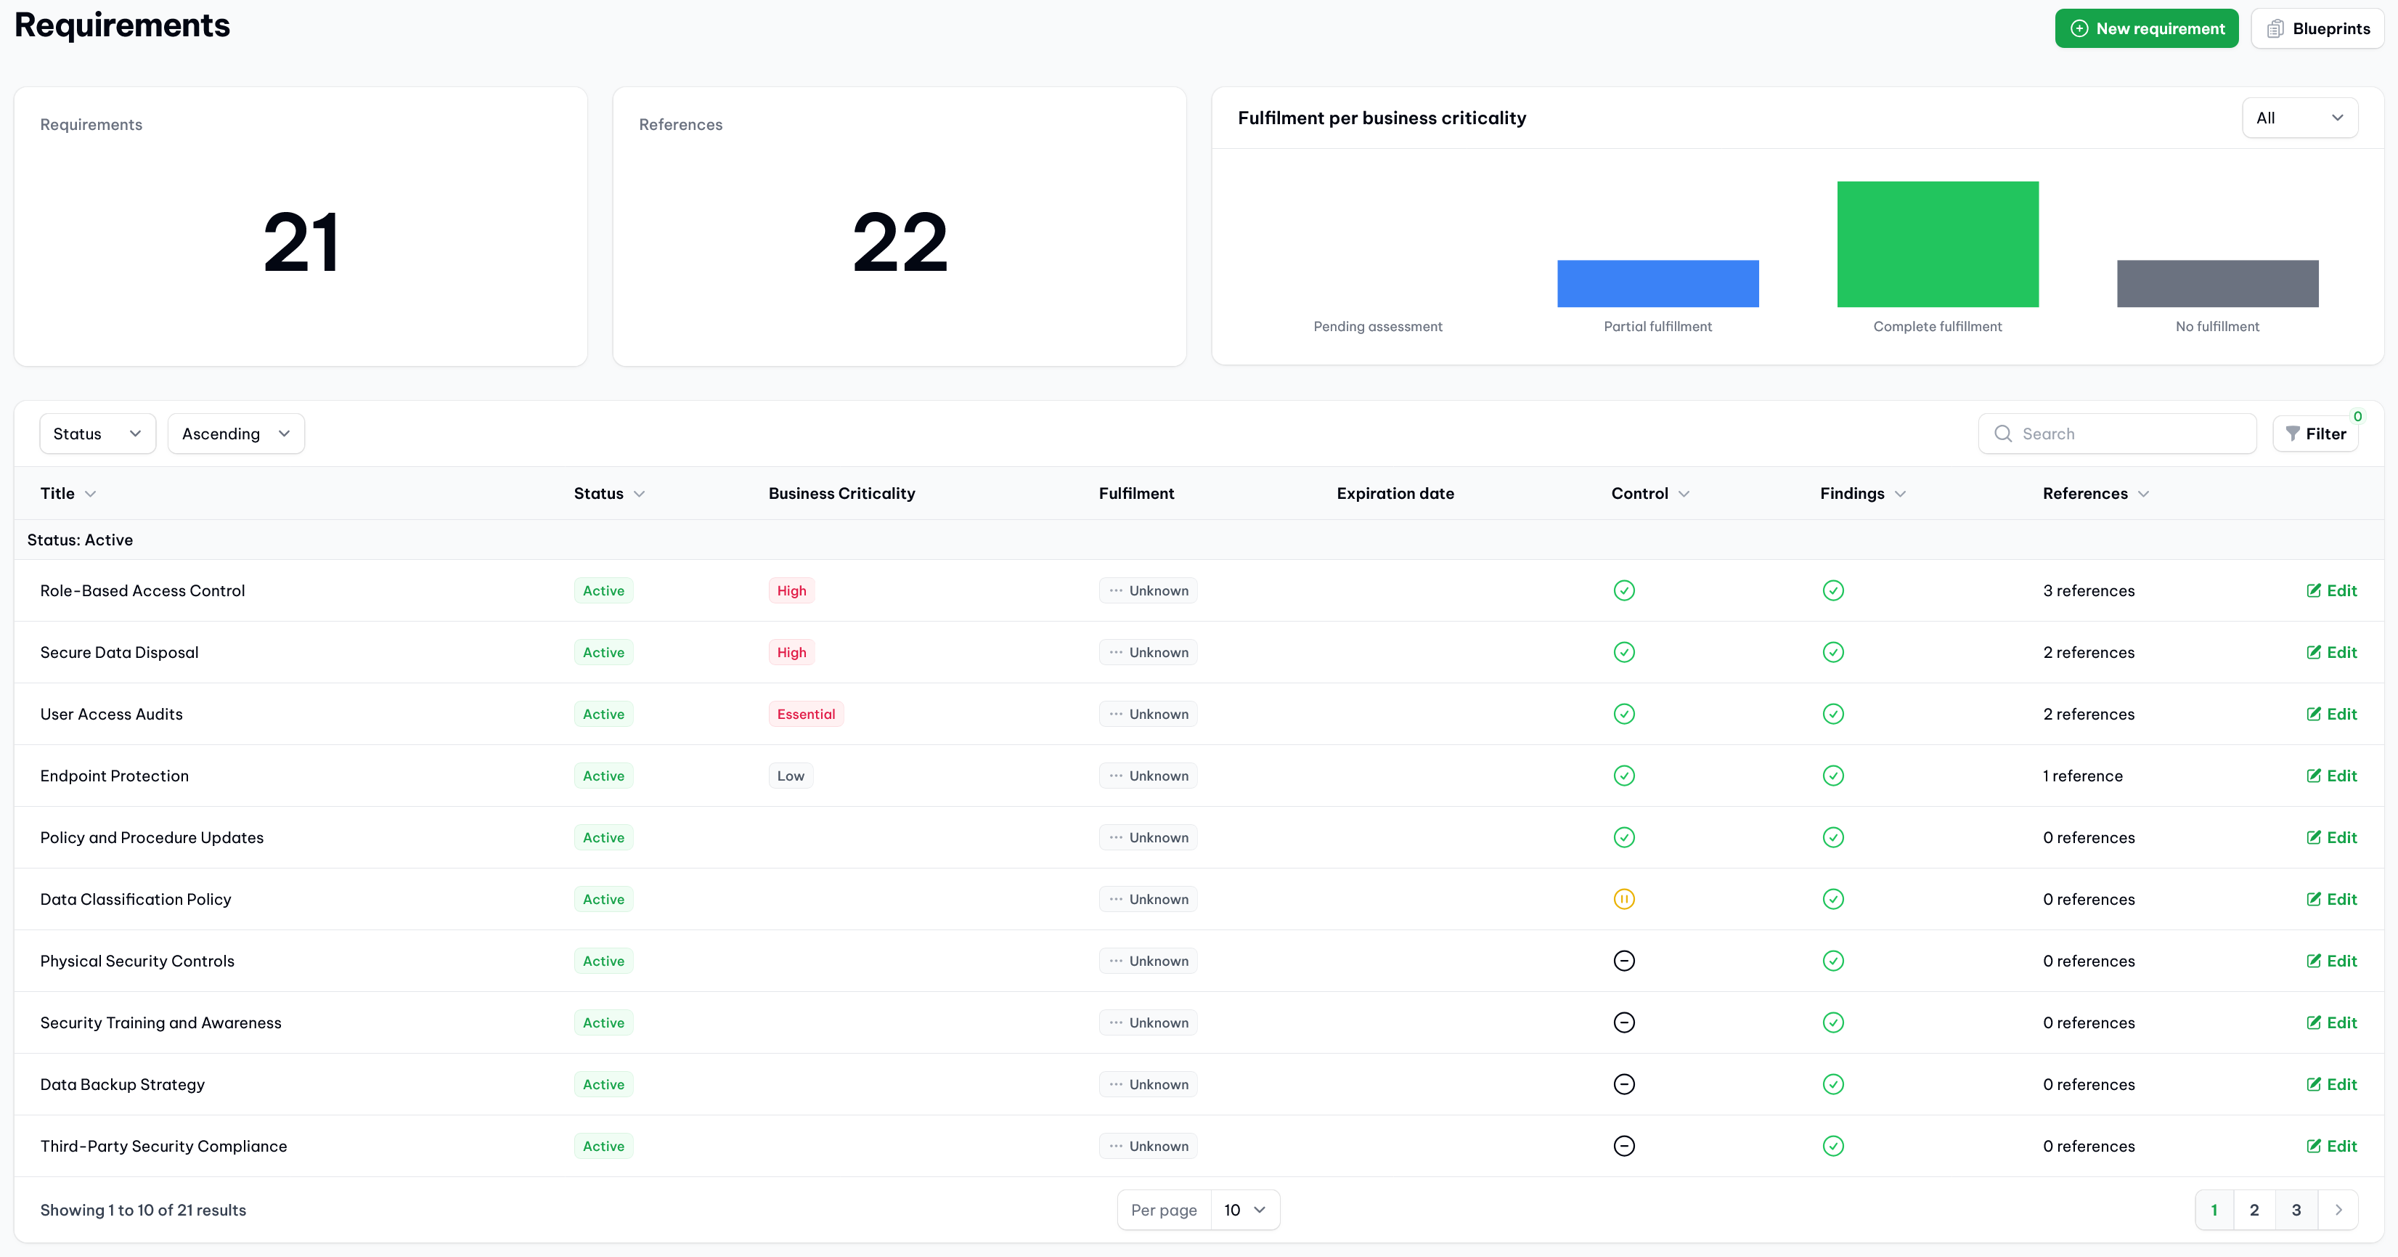Click the Findings column sort expander
The image size is (2398, 1257).
coord(1899,494)
